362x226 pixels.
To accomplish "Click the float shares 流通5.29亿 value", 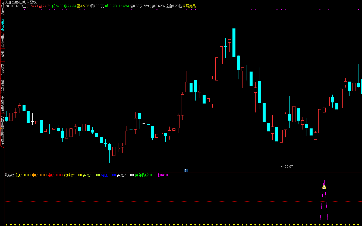I will pyautogui.click(x=174, y=6).
